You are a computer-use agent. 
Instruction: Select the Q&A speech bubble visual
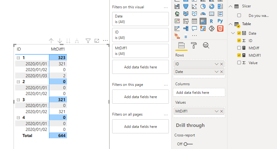point(194,29)
